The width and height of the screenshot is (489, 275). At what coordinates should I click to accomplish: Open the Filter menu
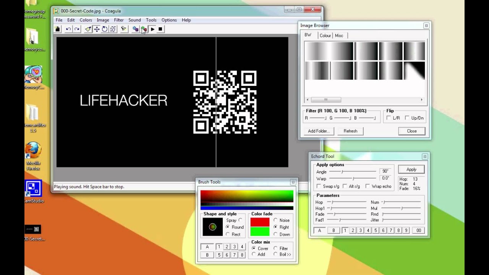click(119, 20)
